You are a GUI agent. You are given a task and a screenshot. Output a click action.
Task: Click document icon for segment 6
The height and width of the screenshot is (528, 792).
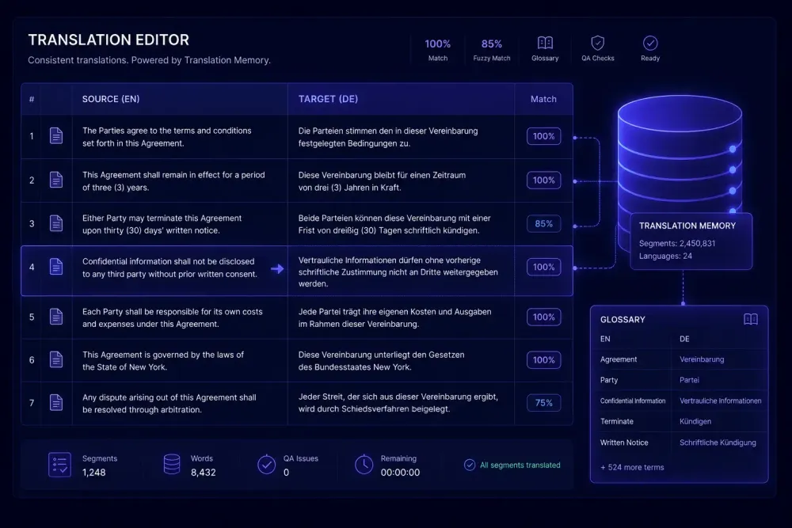pos(56,359)
